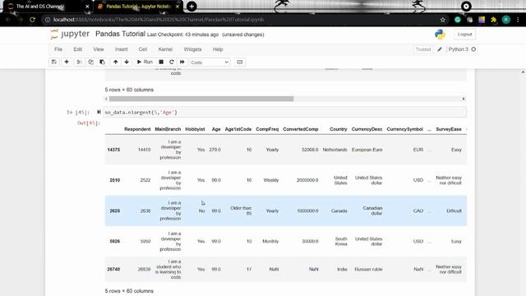Paste cells below icon
Image resolution: width=526 pixels, height=296 pixels.
click(102, 62)
